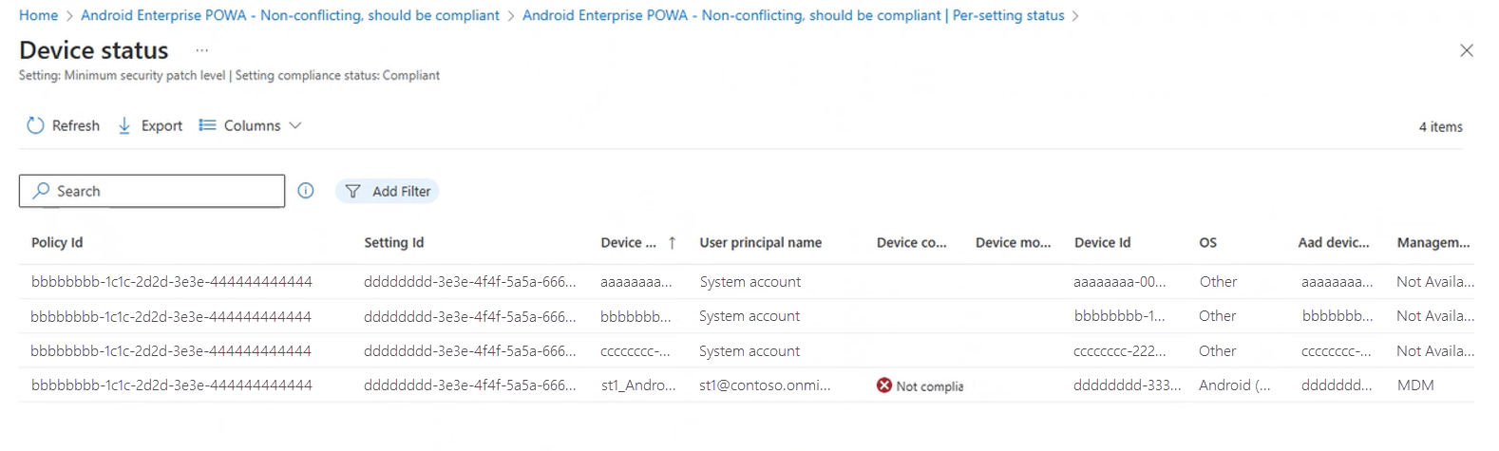Click the Export download icon
Viewport: 1499px width, 451px height.
124,125
